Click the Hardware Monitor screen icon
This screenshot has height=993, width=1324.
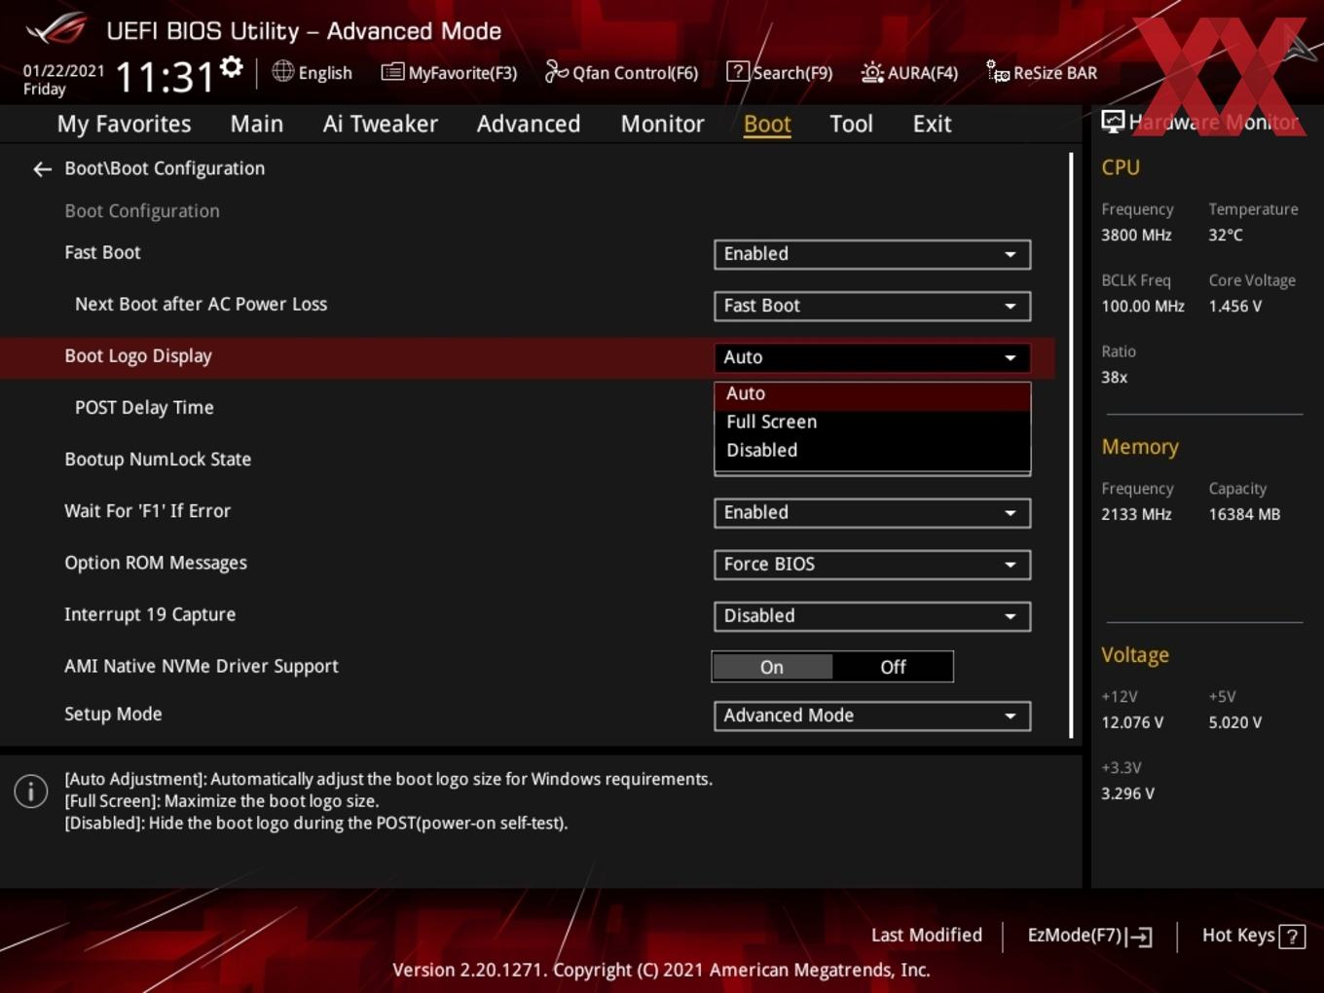click(x=1113, y=122)
